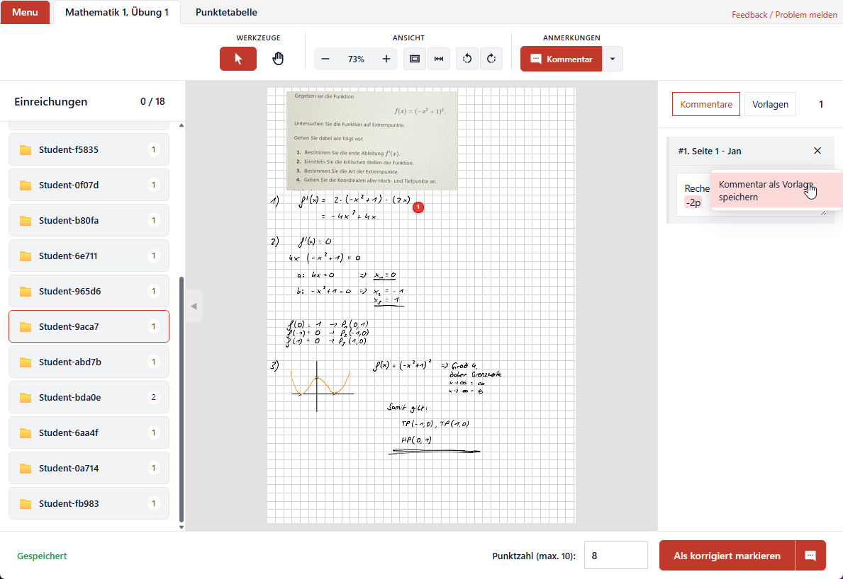
Task: Select the pointer cursor tool
Action: coord(238,59)
